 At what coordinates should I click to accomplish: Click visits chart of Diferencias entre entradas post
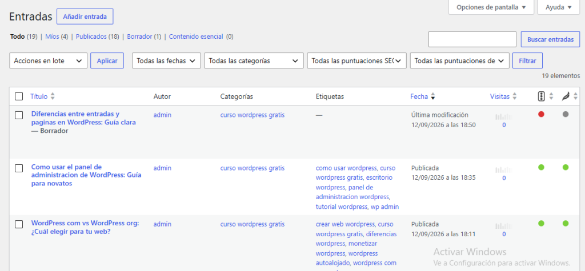tap(504, 117)
